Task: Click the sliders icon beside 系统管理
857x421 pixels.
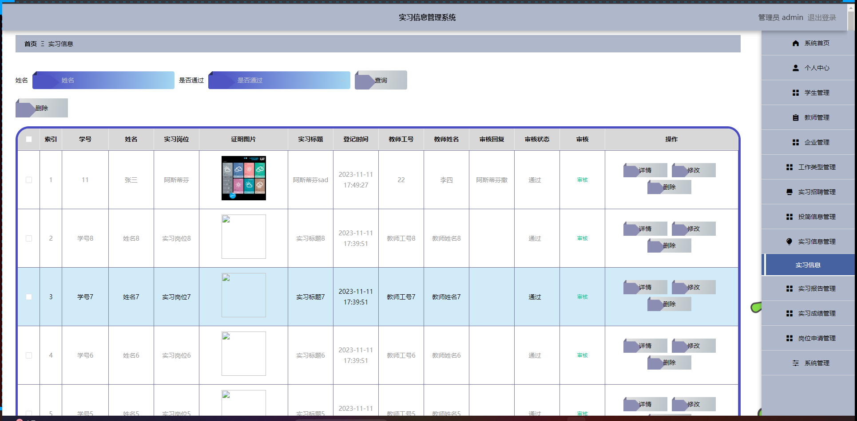Action: coord(795,363)
